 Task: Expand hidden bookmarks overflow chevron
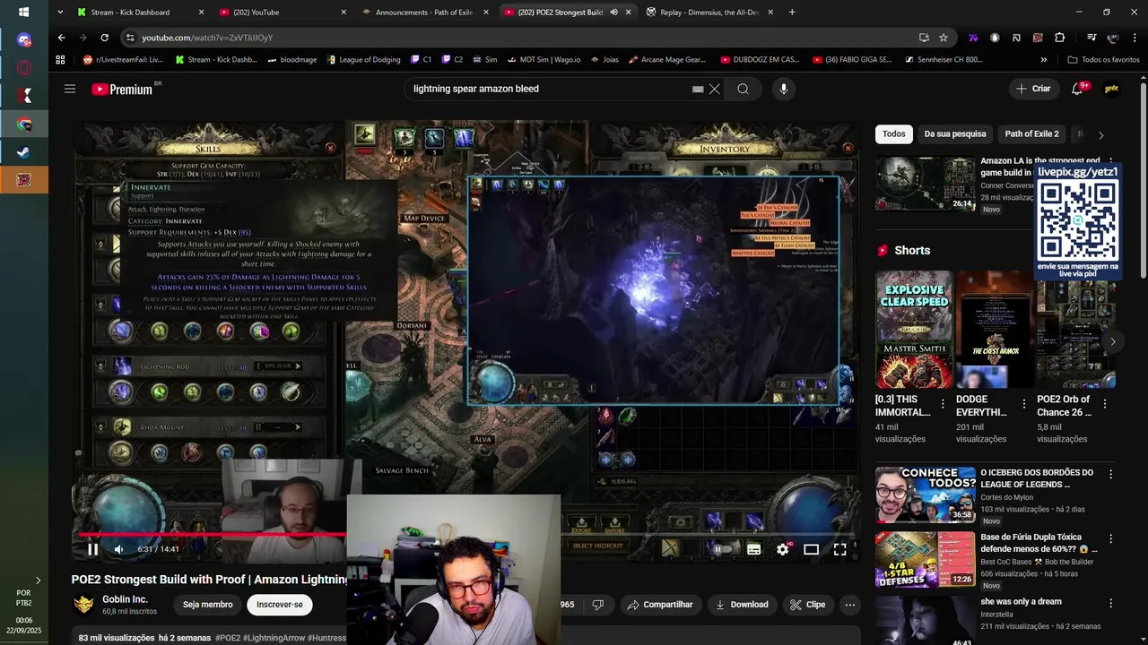coord(1043,60)
